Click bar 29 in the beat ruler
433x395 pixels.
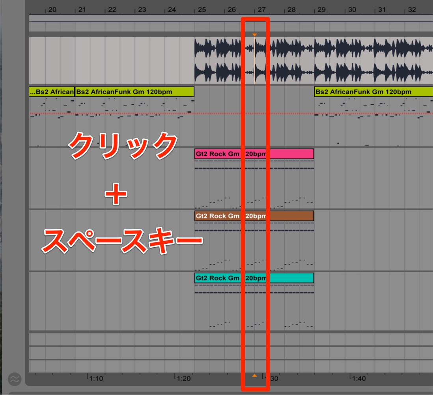[321, 10]
